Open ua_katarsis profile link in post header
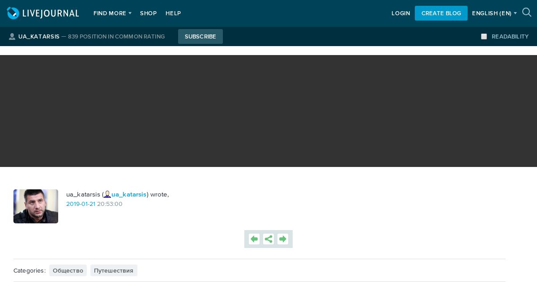This screenshot has width=537, height=282. 129,194
